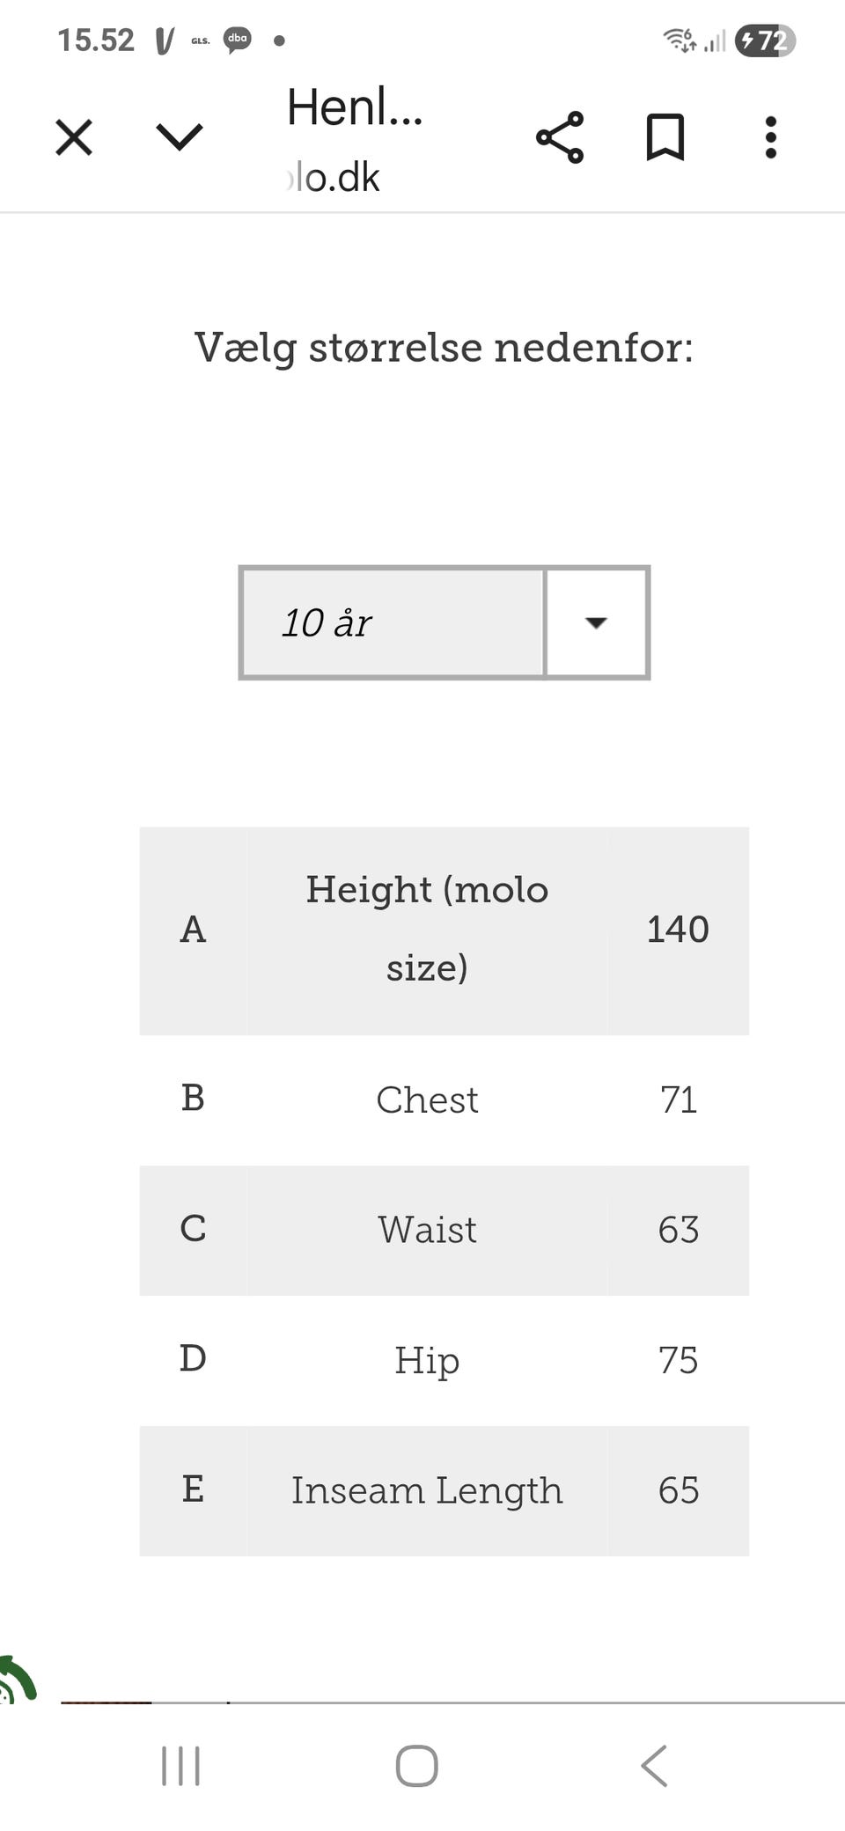Share this page via share icon
The image size is (845, 1831).
560,137
